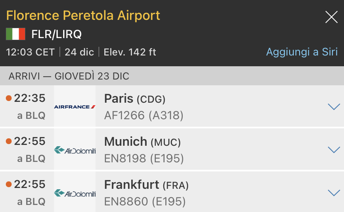Viewport: 344px width, 212px height.
Task: Click orange status dot for Munich arrival
Action: click(9, 142)
